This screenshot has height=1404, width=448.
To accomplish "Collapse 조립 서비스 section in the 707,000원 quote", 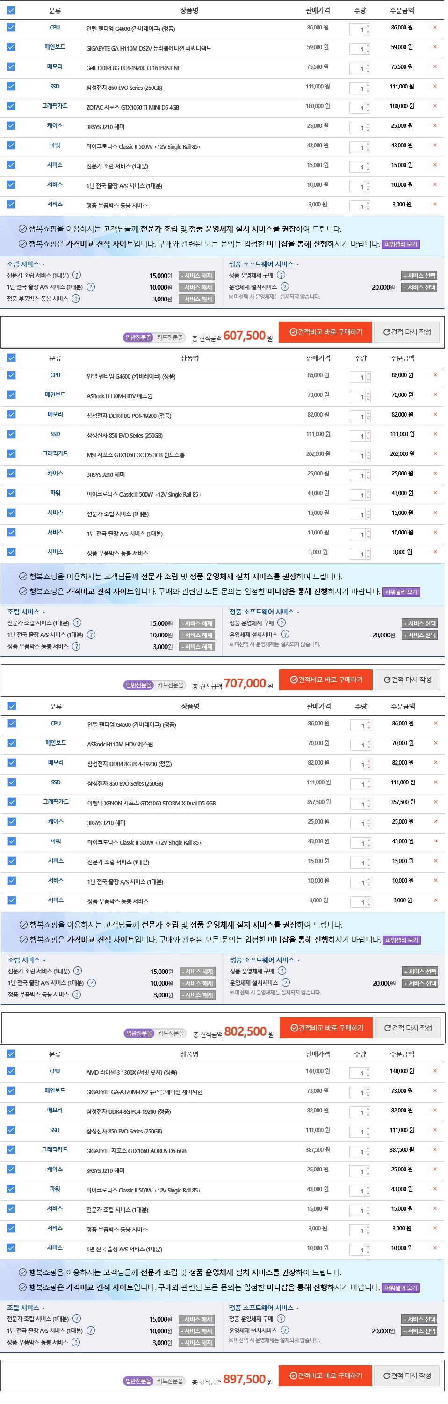I will [26, 612].
